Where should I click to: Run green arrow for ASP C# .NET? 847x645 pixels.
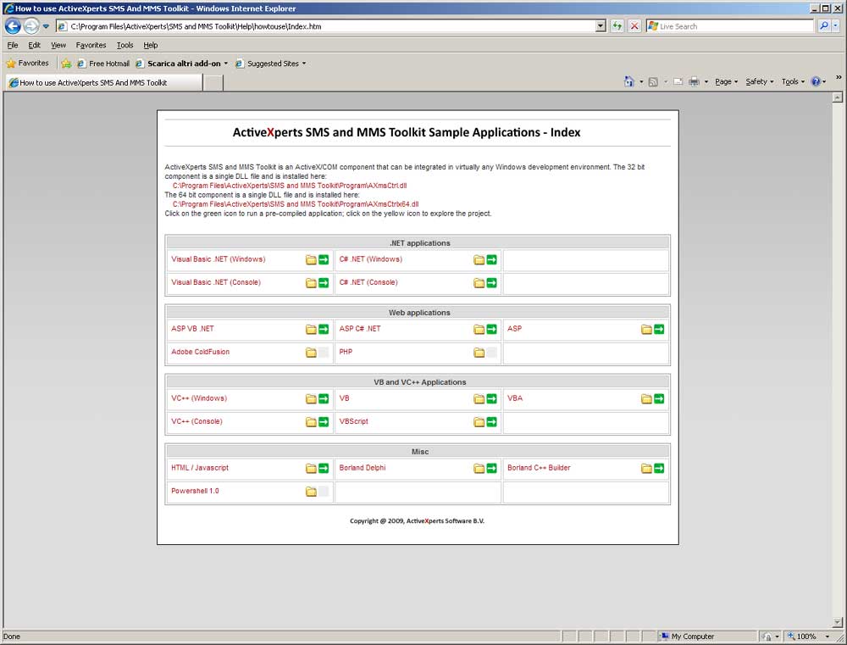491,329
